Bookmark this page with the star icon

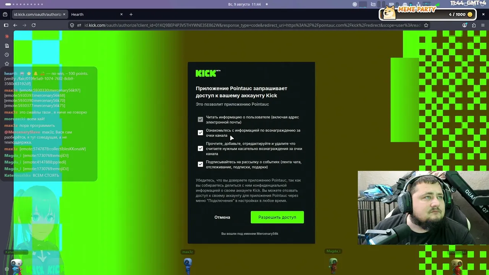coord(426,25)
